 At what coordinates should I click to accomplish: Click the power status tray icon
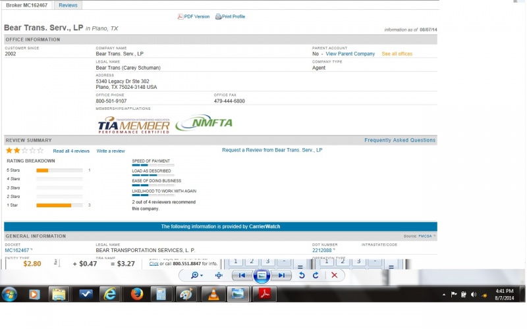pyautogui.click(x=464, y=294)
